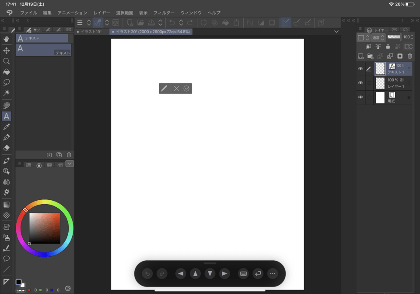Select the Eraser tool

tap(7, 148)
